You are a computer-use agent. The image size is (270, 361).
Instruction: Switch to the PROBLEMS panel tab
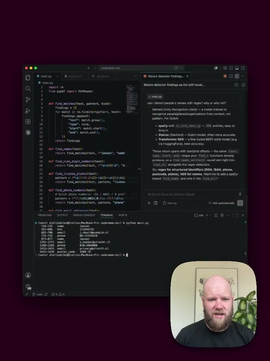[45, 215]
